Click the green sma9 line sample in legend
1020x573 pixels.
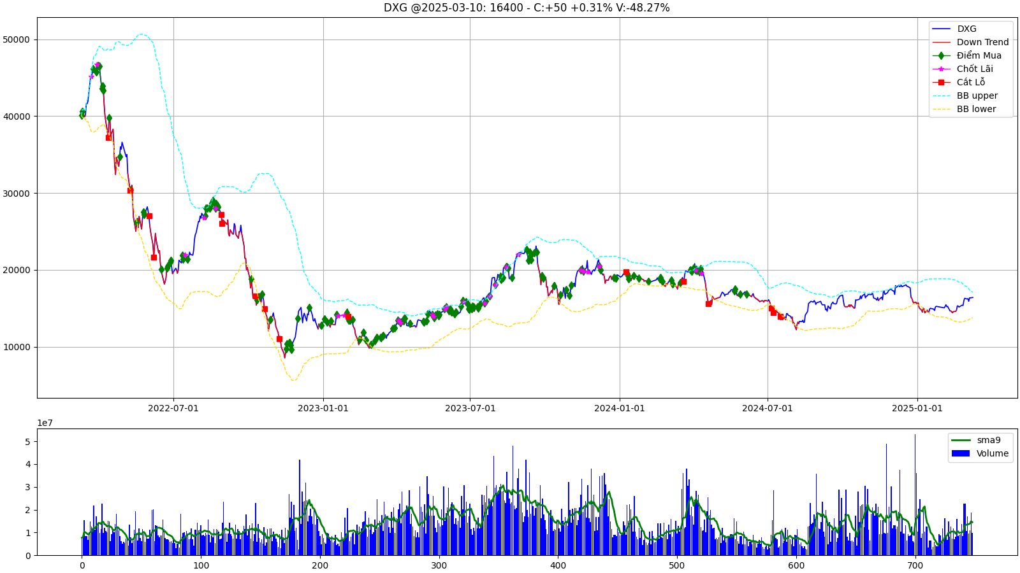[x=961, y=440]
